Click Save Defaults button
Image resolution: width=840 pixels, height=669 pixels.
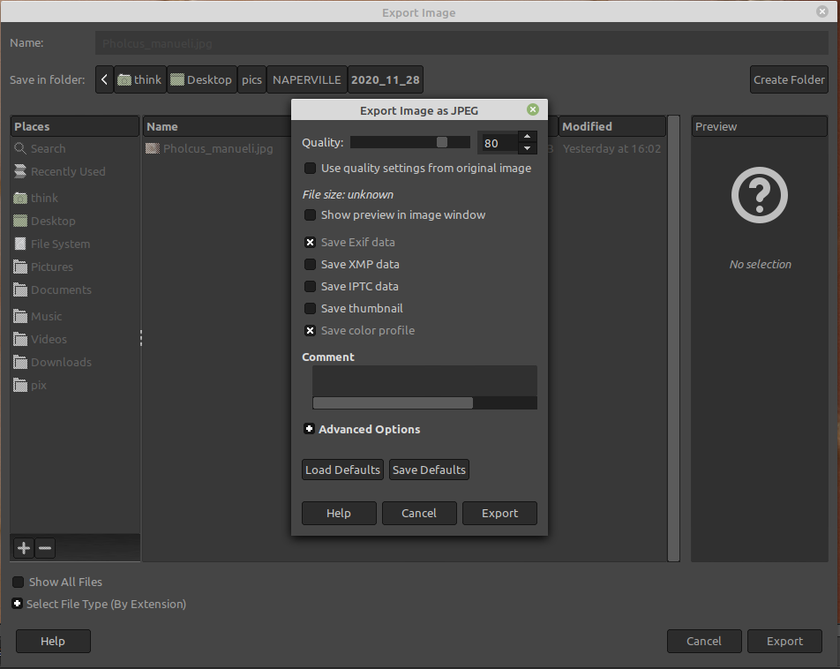(x=429, y=470)
